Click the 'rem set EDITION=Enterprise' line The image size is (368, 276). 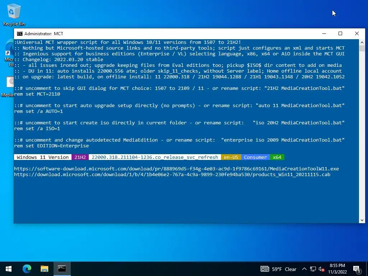(51, 146)
